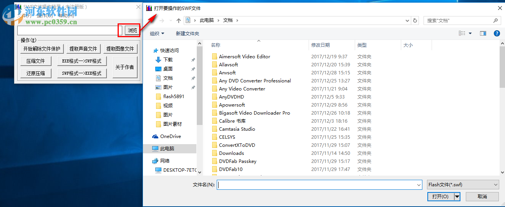Click folder icon of AnyDVDHD

click(x=215, y=97)
